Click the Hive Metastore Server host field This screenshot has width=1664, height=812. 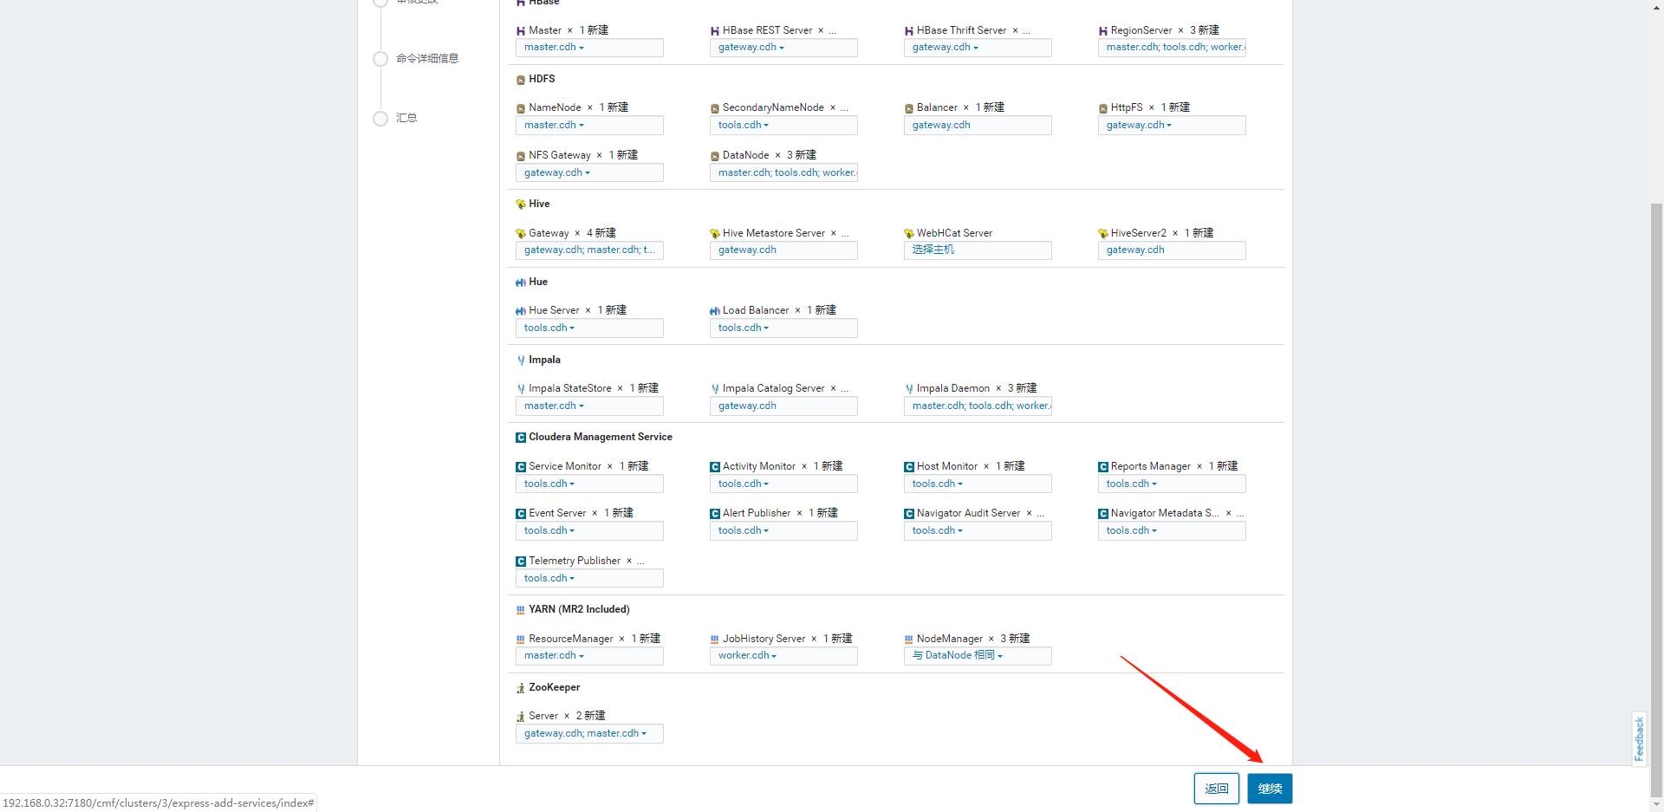click(x=783, y=250)
